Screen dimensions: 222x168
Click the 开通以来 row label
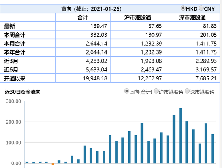15,78
